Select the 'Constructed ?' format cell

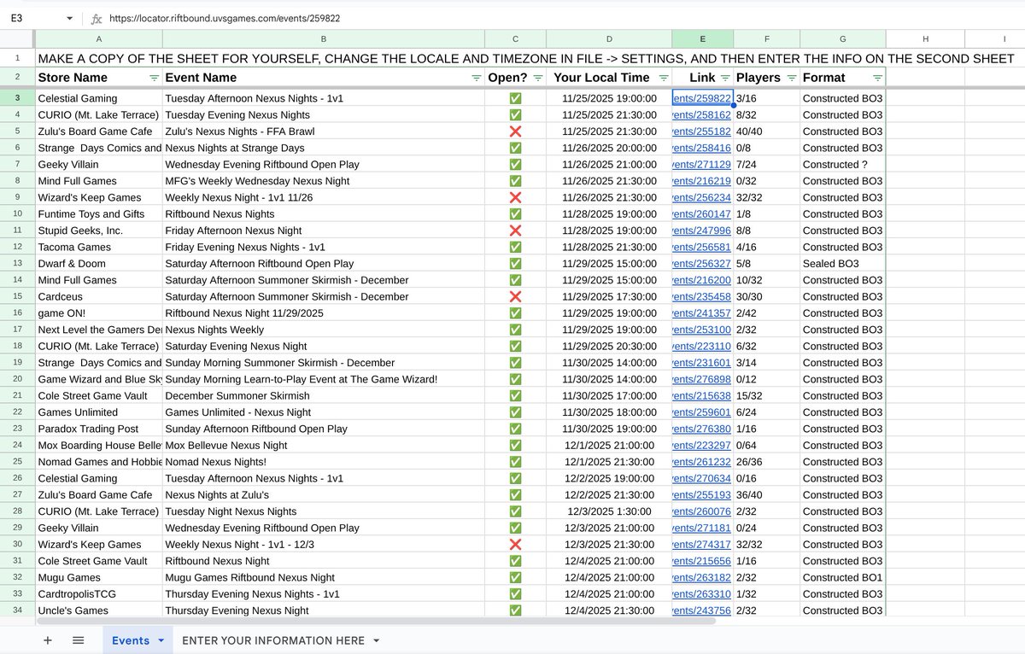click(843, 164)
